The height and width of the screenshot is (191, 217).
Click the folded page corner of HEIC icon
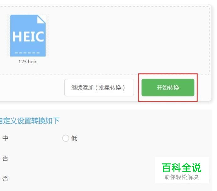pos(41,19)
